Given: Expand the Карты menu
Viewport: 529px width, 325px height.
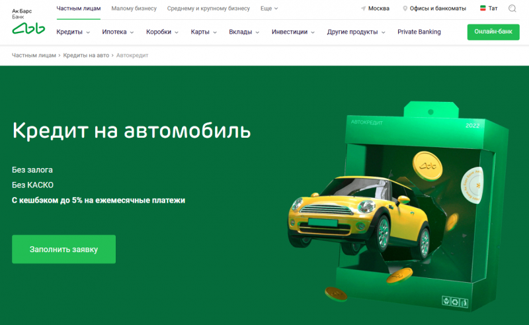Looking at the screenshot, I should click(204, 32).
